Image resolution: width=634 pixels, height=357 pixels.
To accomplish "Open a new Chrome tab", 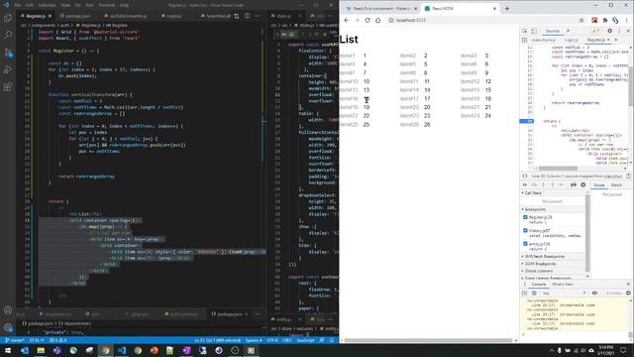I will tap(507, 9).
